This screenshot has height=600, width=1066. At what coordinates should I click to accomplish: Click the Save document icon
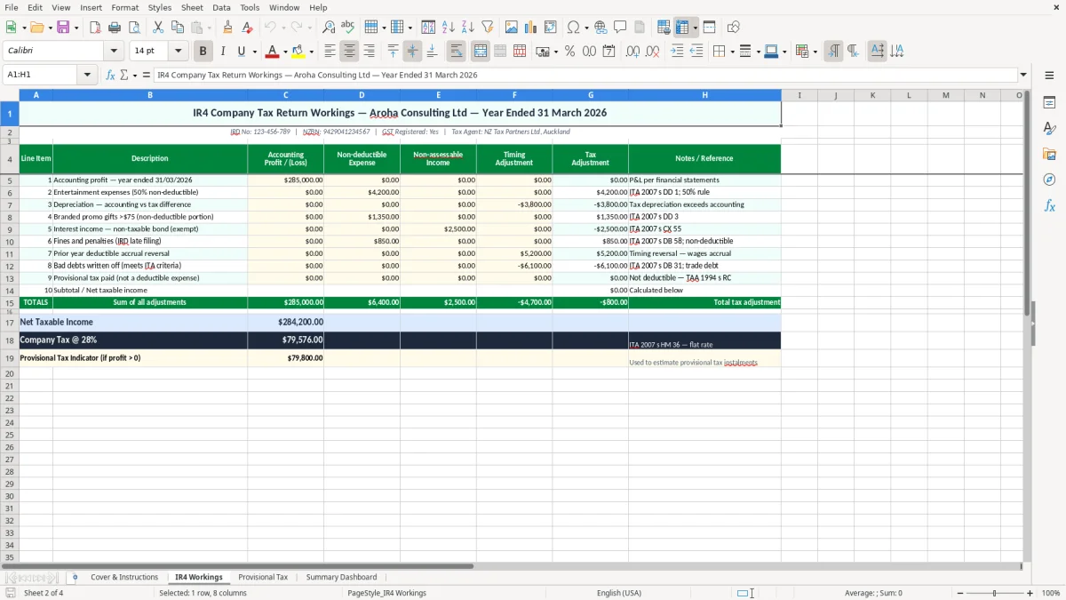click(x=63, y=28)
